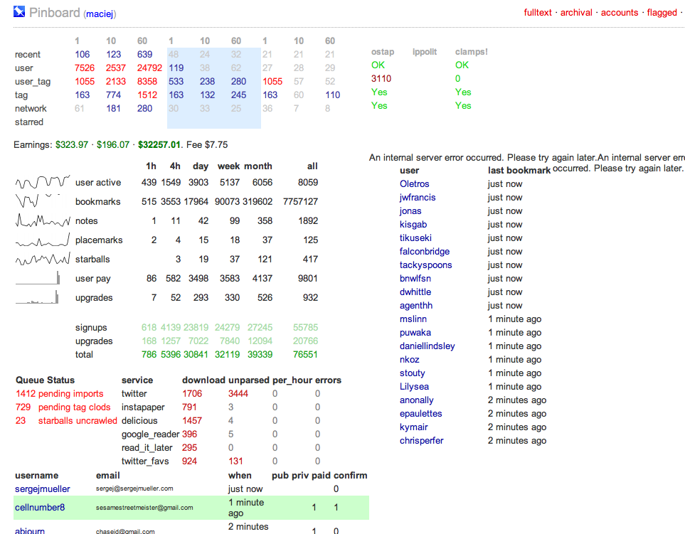The width and height of the screenshot is (685, 534).
Task: Open the flagged admin page
Action: click(662, 13)
